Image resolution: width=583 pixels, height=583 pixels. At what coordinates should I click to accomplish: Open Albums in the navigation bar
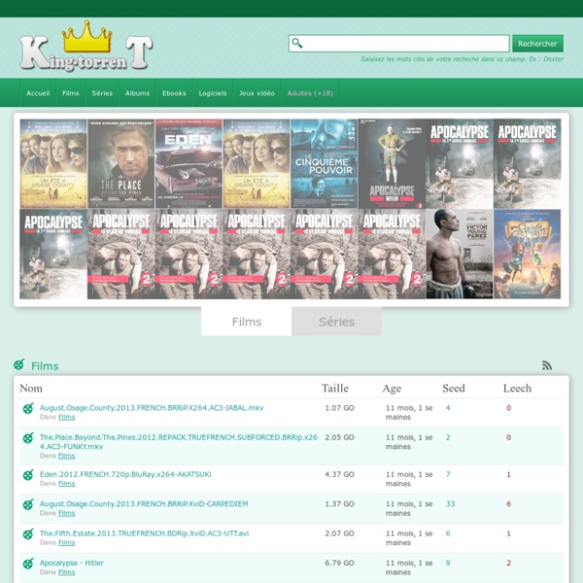tap(138, 93)
